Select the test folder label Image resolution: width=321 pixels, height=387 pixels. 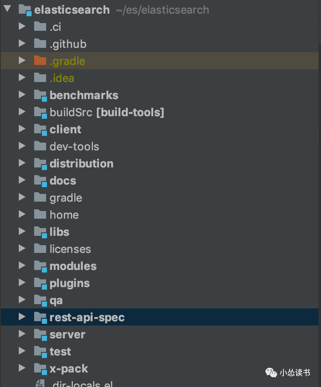pyautogui.click(x=60, y=352)
